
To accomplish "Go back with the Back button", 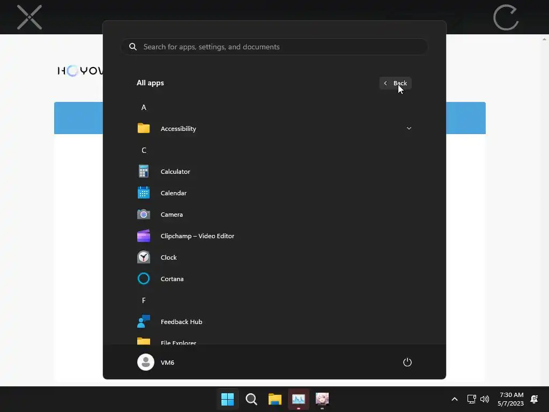I will pos(395,83).
